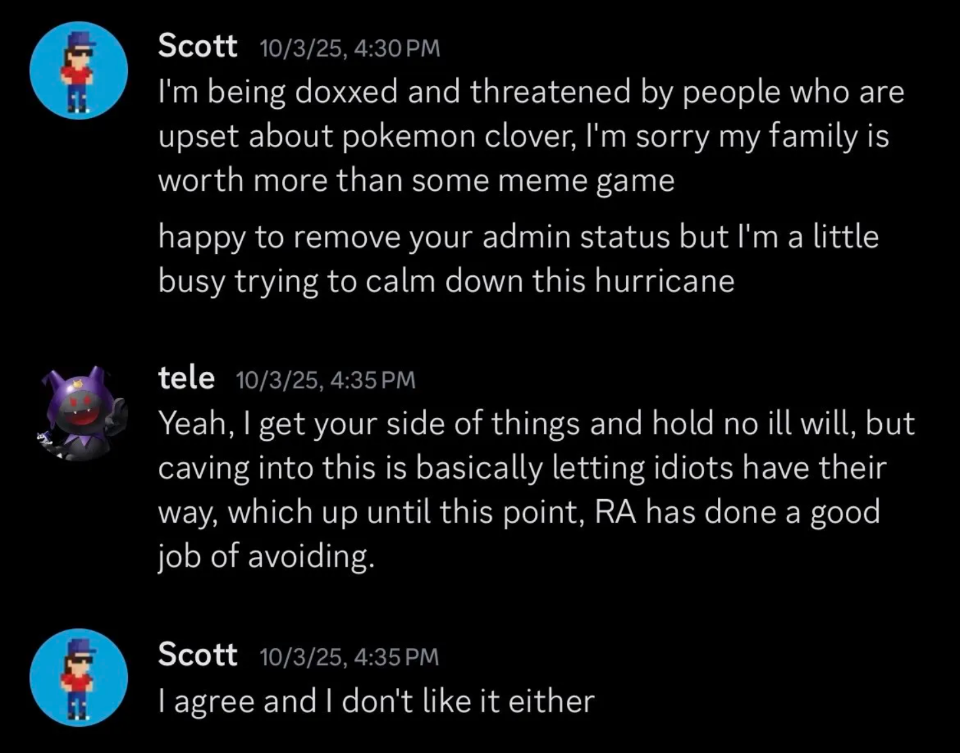This screenshot has width=960, height=753.
Task: Open Scott's avatar beside the "I agree" message
Action: [x=79, y=677]
